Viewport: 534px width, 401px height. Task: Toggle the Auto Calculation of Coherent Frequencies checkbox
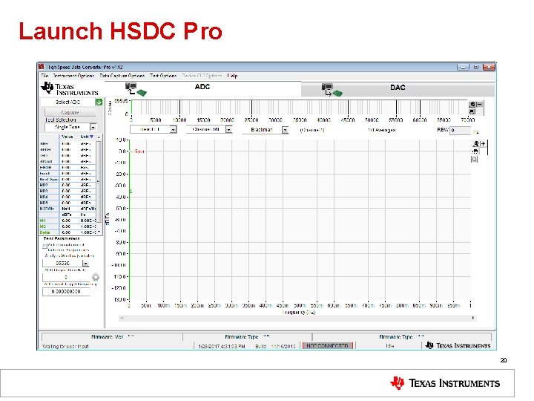tap(44, 246)
